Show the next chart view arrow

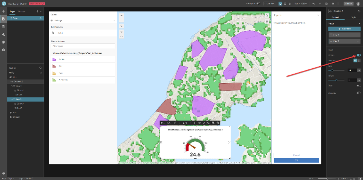[229, 142]
